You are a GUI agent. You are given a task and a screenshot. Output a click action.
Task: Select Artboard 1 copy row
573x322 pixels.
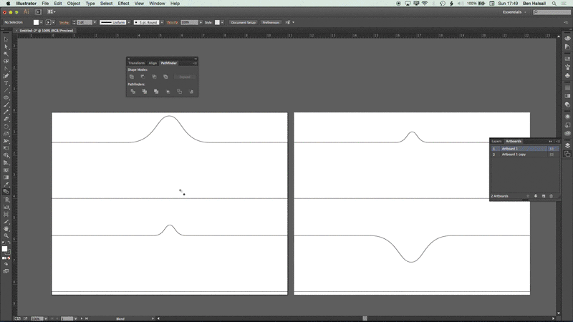(524, 155)
